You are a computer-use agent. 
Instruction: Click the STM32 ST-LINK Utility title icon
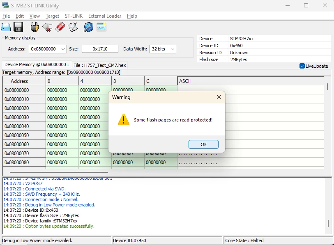[5, 5]
